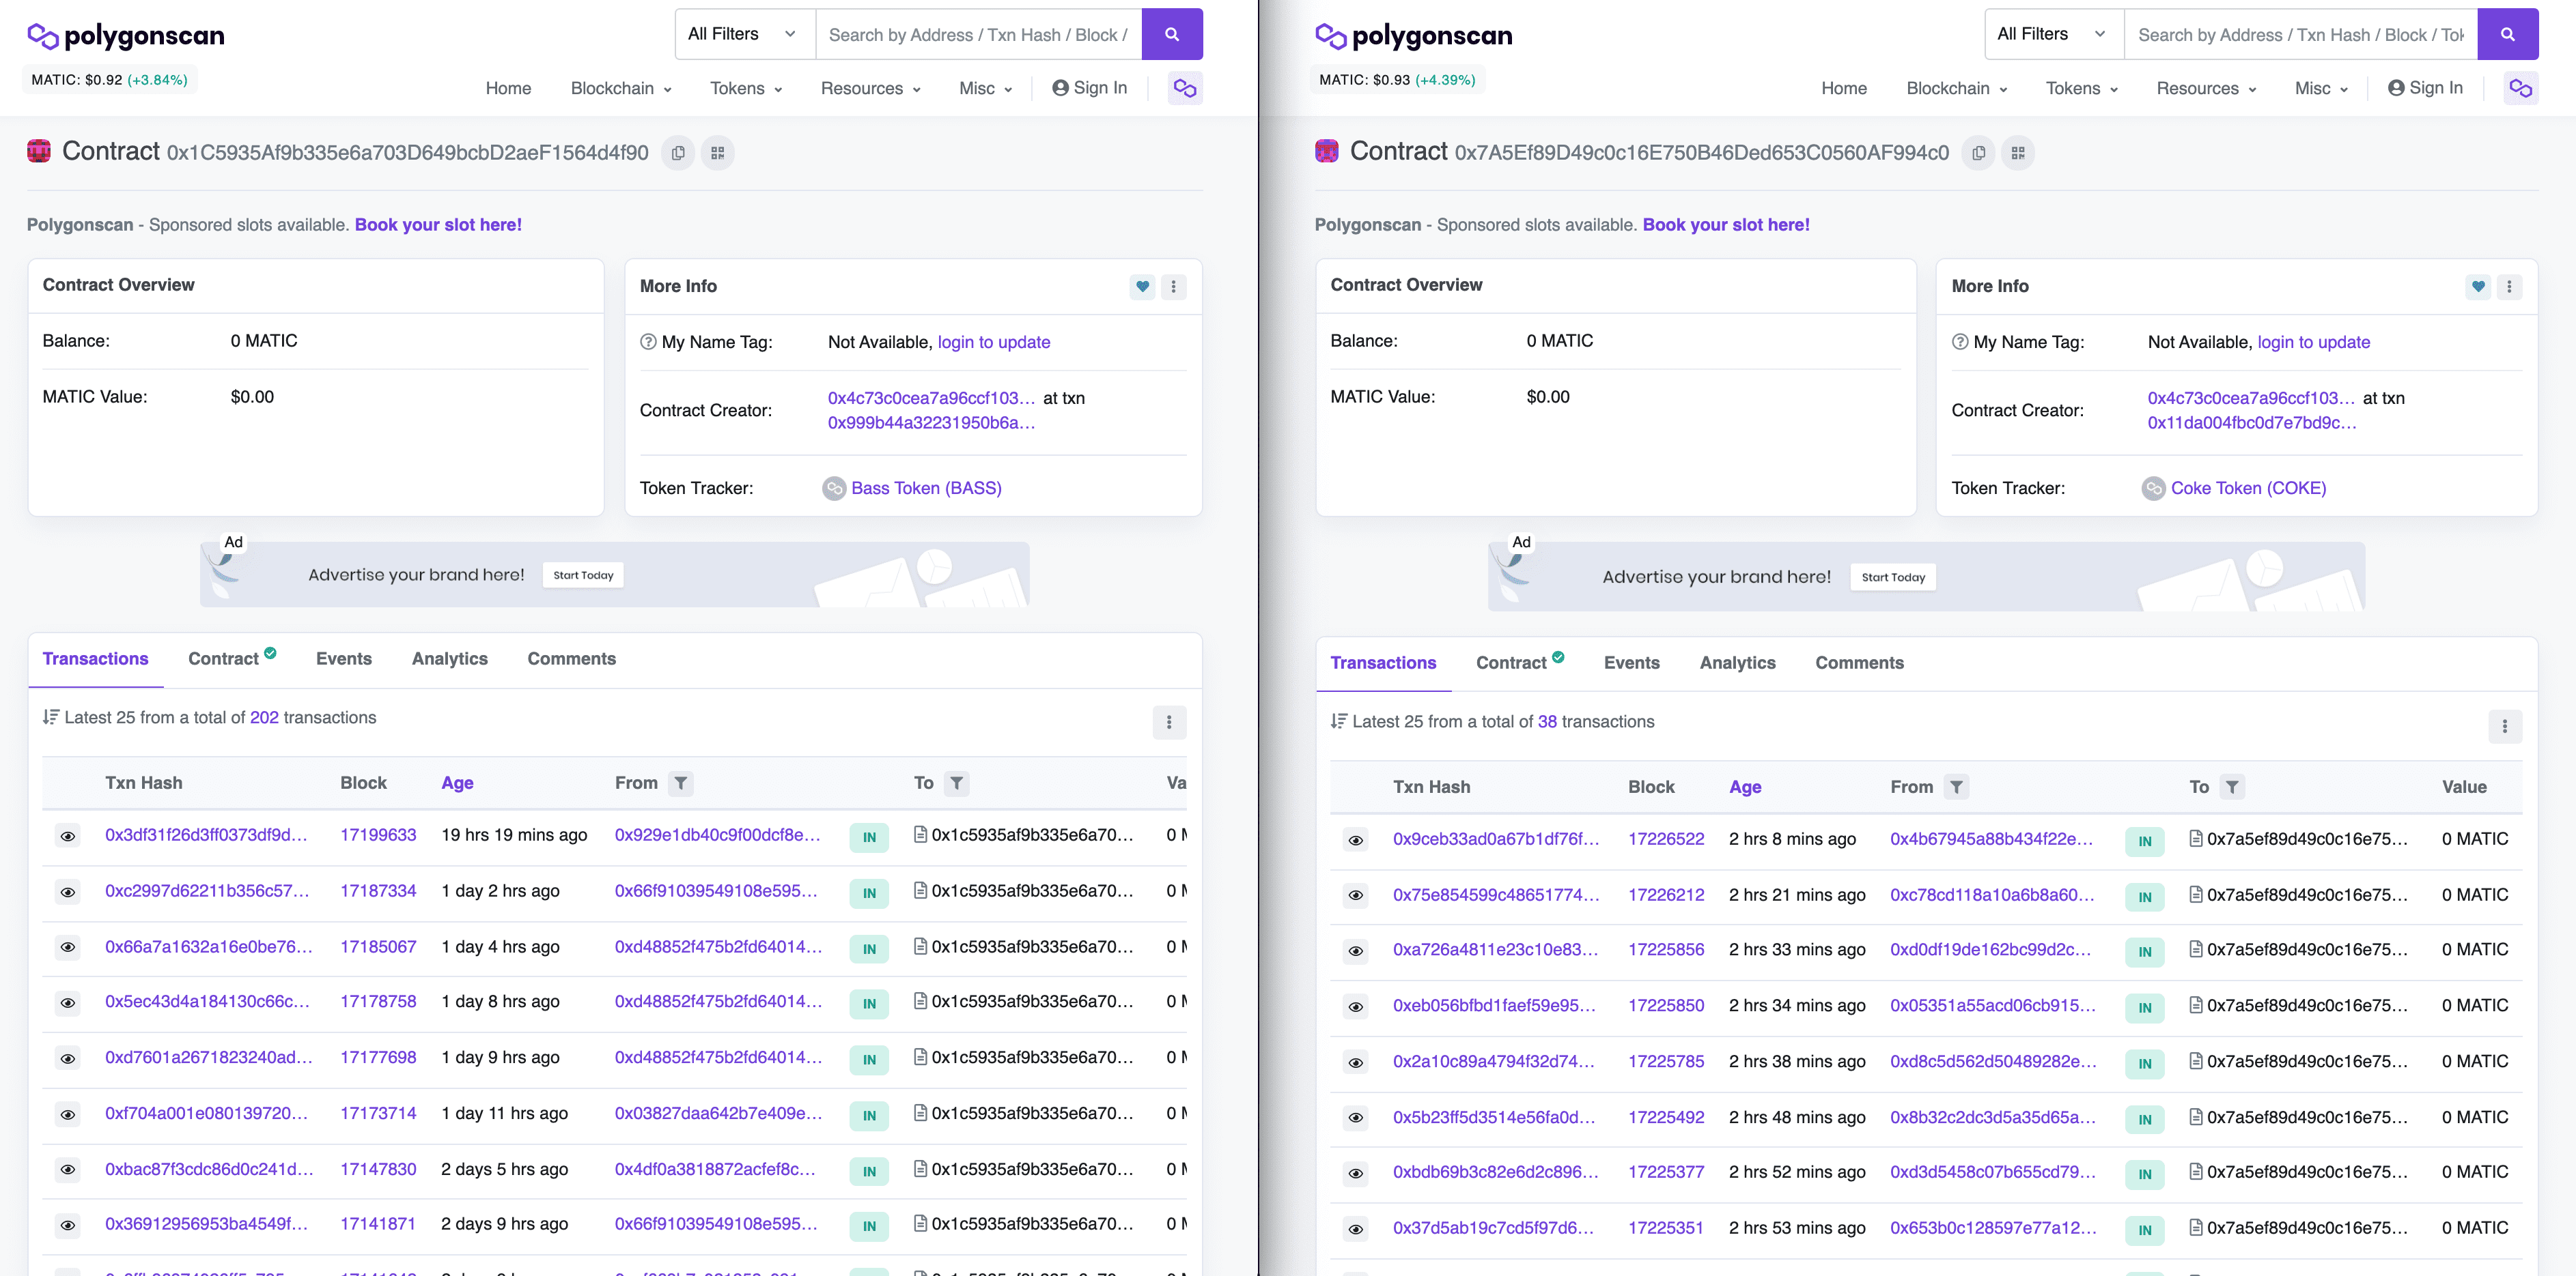Click the polygonscan logo in left window
Viewport: 2576px width, 1276px height.
pos(126,36)
